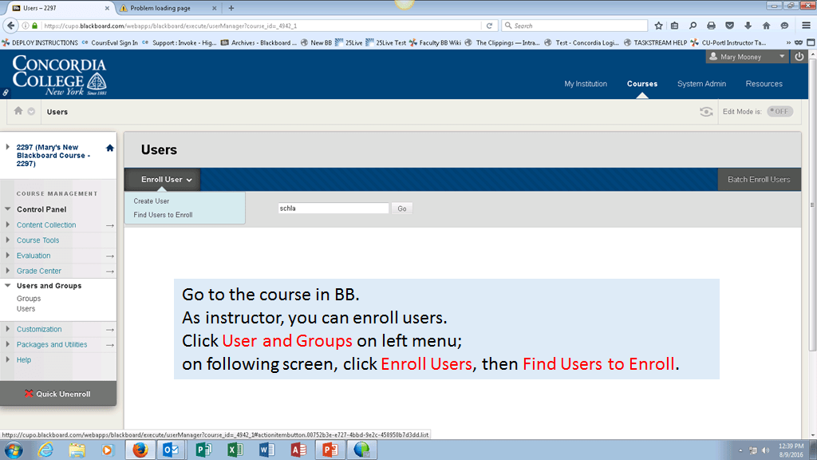This screenshot has height=460, width=817.
Task: Click the breadcrumb home icon
Action: [x=18, y=111]
